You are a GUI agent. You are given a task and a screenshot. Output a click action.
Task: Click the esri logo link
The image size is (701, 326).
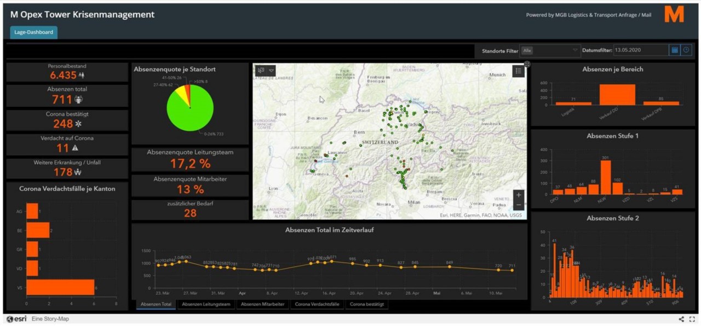coord(16,319)
